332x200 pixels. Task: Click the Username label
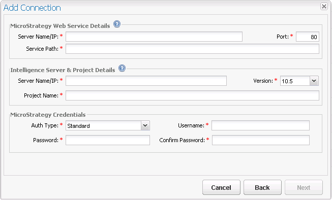(x=191, y=125)
